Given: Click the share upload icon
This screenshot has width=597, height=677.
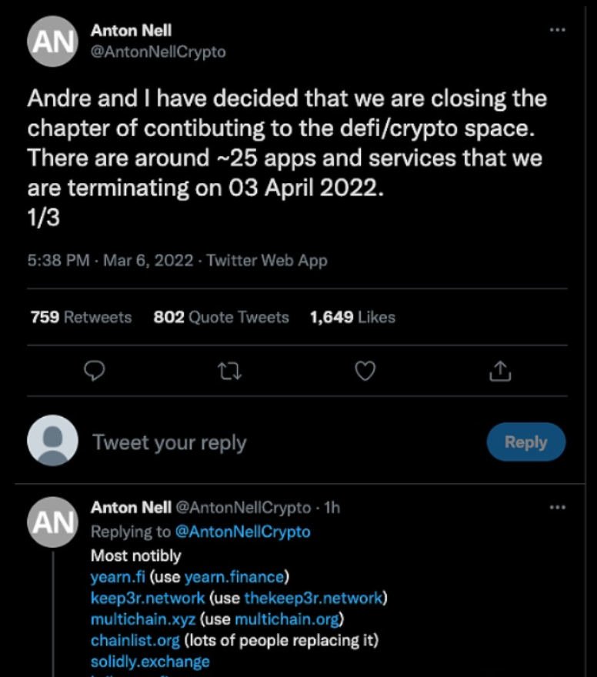Looking at the screenshot, I should tap(500, 372).
